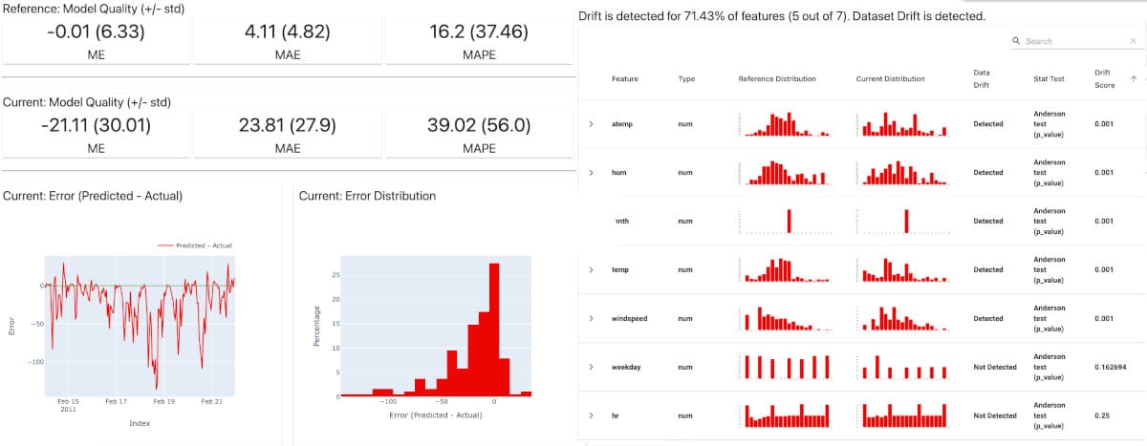Click the search magnifier icon
Screen dimensions: 1147x446
click(x=1016, y=41)
